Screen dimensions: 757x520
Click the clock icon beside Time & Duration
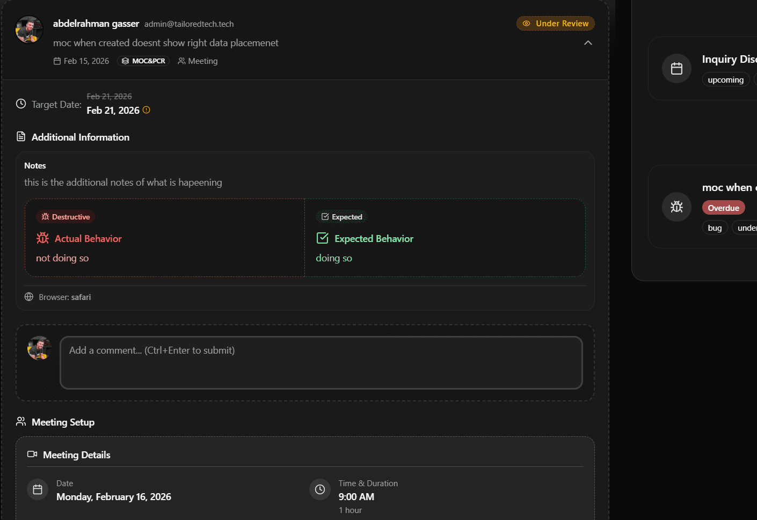tap(320, 489)
